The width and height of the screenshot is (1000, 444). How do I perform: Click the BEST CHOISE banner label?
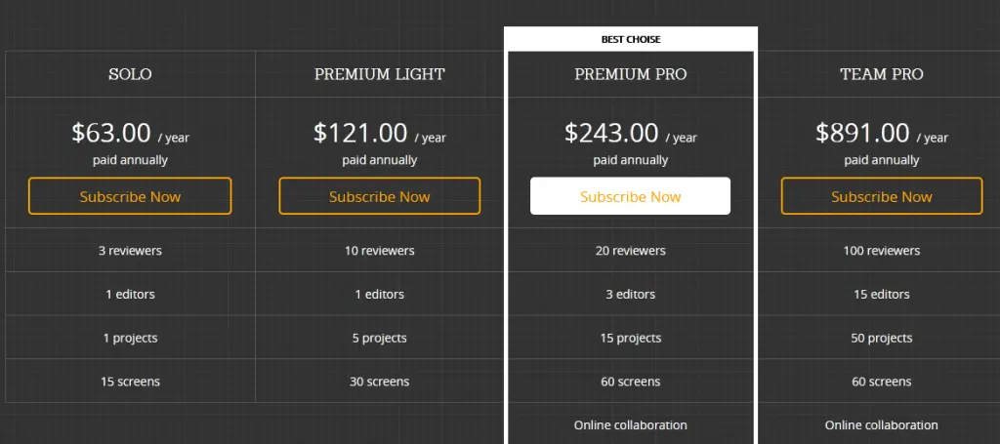tap(630, 39)
